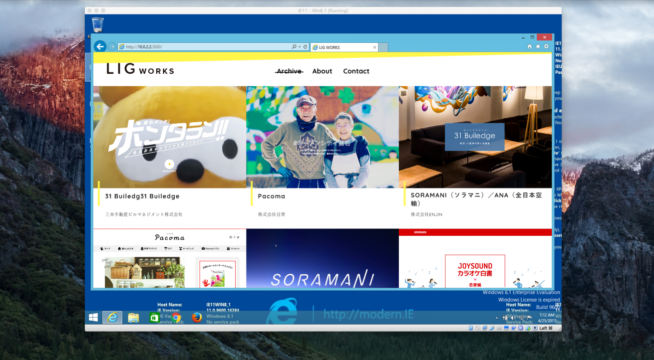Open a new tab in IE
Viewport: 654px width, 360px height.
pos(383,47)
